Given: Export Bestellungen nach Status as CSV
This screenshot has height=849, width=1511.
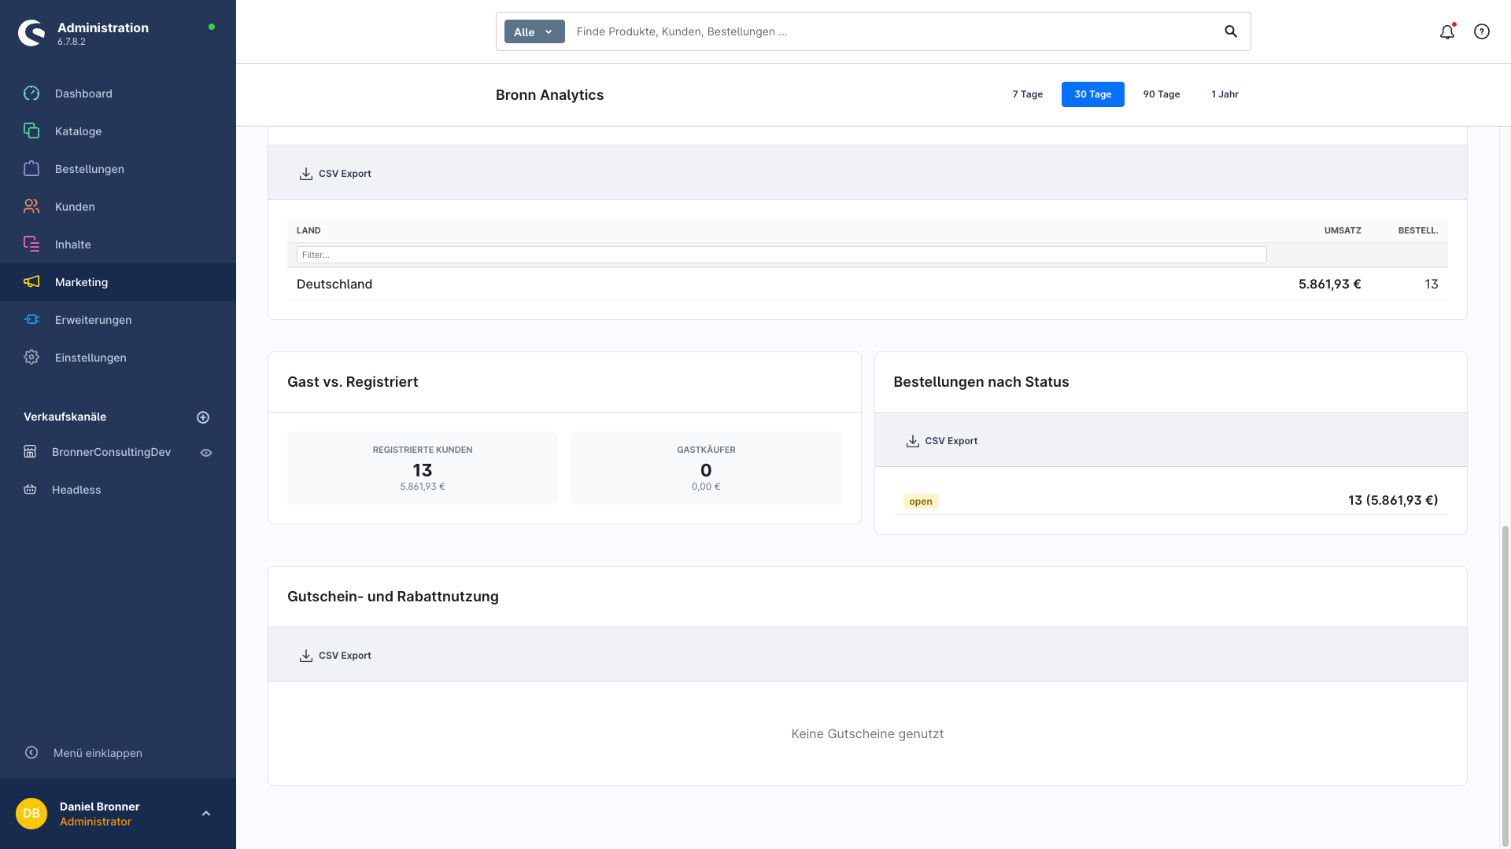Looking at the screenshot, I should pos(942,441).
